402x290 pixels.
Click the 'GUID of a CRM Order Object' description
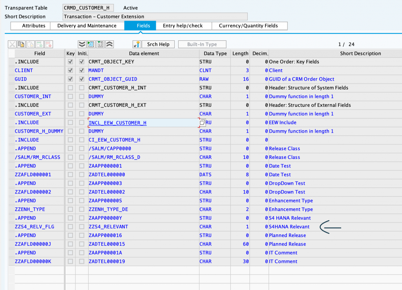pos(301,79)
